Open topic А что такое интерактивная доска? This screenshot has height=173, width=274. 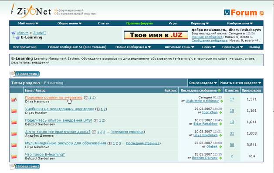[58, 132]
